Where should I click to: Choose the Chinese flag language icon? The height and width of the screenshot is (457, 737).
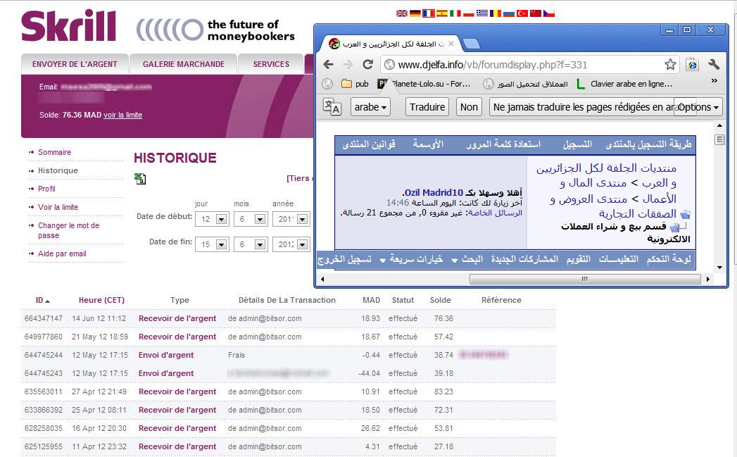pyautogui.click(x=536, y=13)
